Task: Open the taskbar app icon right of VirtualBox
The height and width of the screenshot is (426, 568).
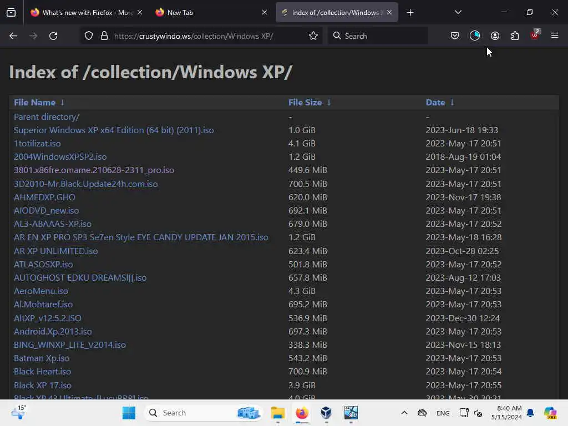Action: pyautogui.click(x=351, y=413)
